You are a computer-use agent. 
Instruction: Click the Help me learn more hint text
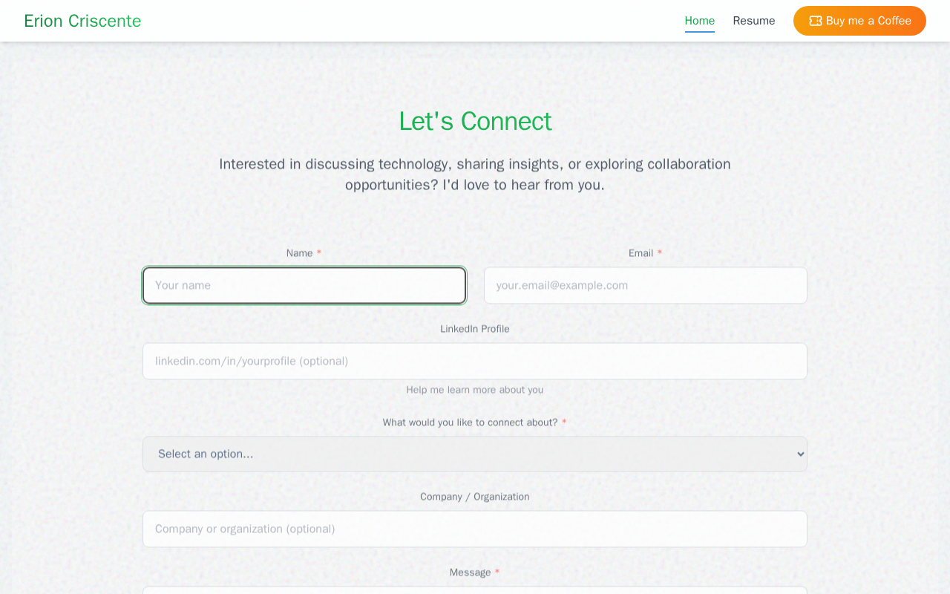[475, 390]
